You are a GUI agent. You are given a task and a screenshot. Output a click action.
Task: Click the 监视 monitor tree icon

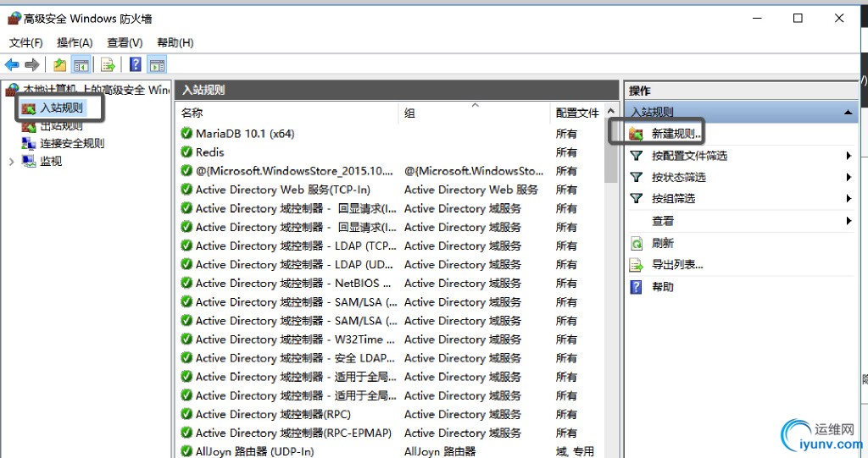click(28, 161)
